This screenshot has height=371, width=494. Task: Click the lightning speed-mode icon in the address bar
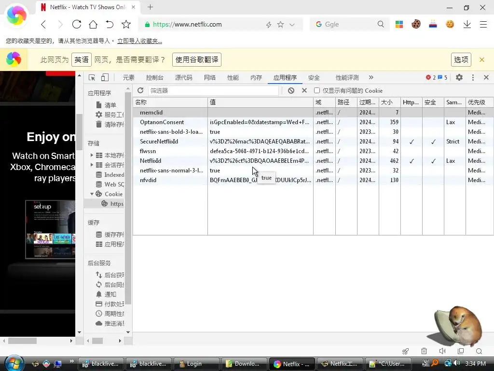[x=268, y=25]
